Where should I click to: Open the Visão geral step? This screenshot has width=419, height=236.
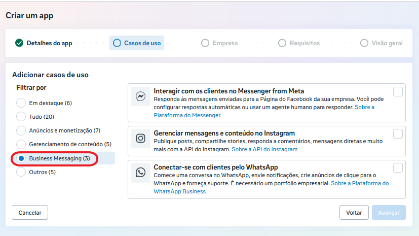[382, 43]
